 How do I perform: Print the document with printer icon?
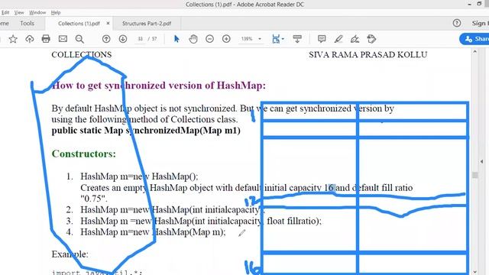pyautogui.click(x=46, y=39)
